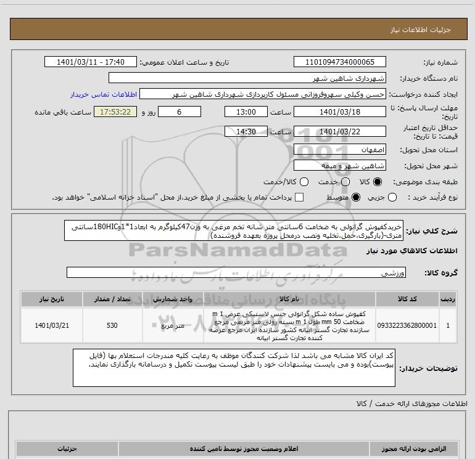The width and height of the screenshot is (475, 459).
Task: Click remaining time countdown 17:53:22
Action: tap(115, 112)
